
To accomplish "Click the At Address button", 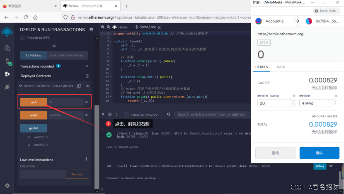I will point(33,55).
